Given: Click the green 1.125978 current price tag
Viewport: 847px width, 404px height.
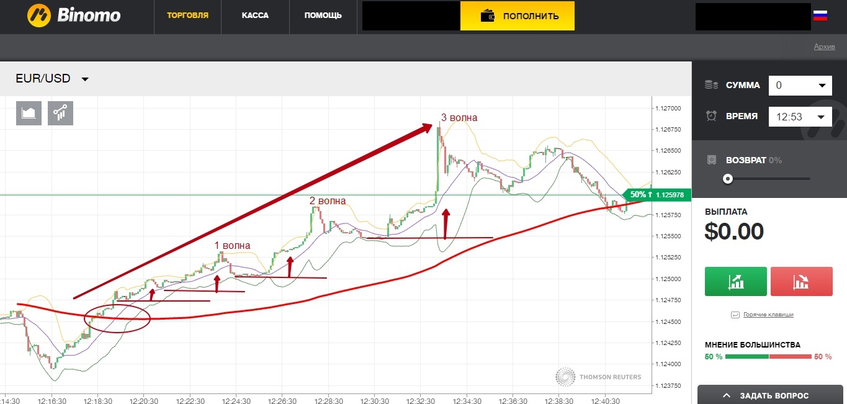Looking at the screenshot, I should click(657, 195).
